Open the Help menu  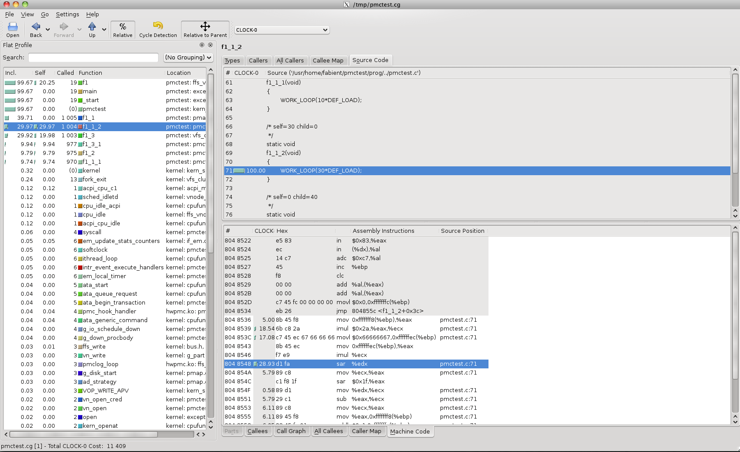tap(92, 15)
